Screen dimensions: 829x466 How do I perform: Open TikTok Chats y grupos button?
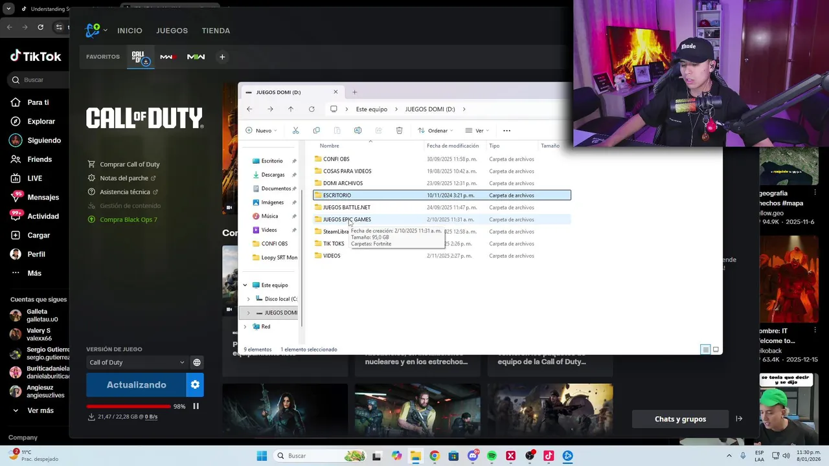[x=680, y=419]
